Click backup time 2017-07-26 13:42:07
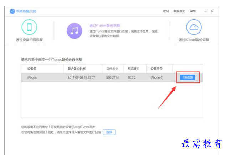225x155 pixels. (x=81, y=77)
